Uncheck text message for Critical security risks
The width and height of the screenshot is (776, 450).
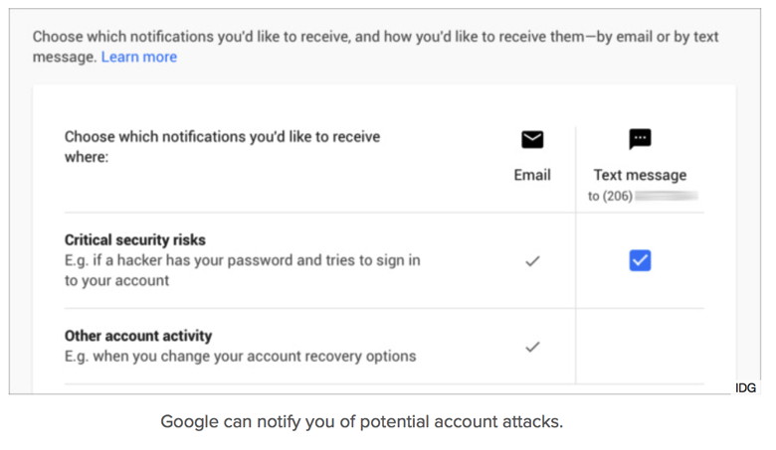[x=640, y=260]
